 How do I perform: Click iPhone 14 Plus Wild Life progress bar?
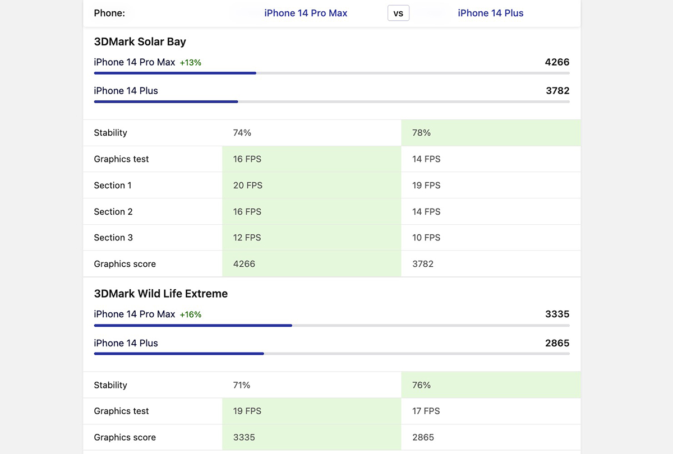click(x=332, y=354)
